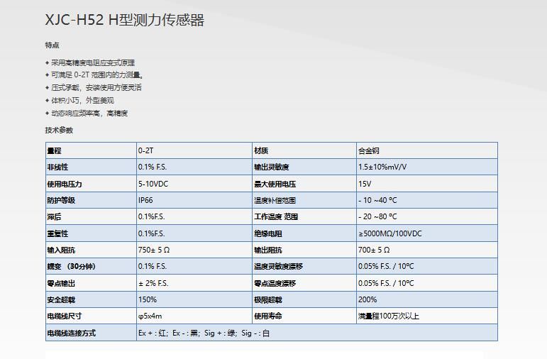Click the XJC-H52 H型测力传感器 page title
Image resolution: width=547 pixels, height=359 pixels.
click(124, 21)
